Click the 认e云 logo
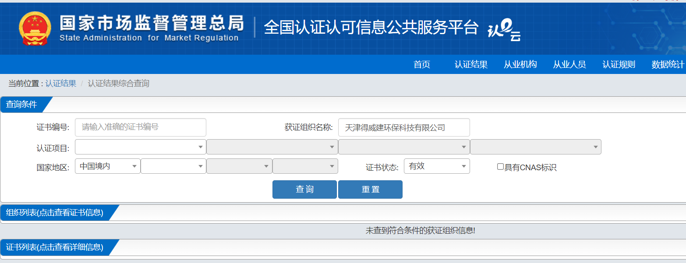This screenshot has height=263, width=686. point(504,31)
